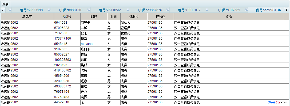
Task: Select QQ number 45654209 cell
Action: tap(67, 76)
